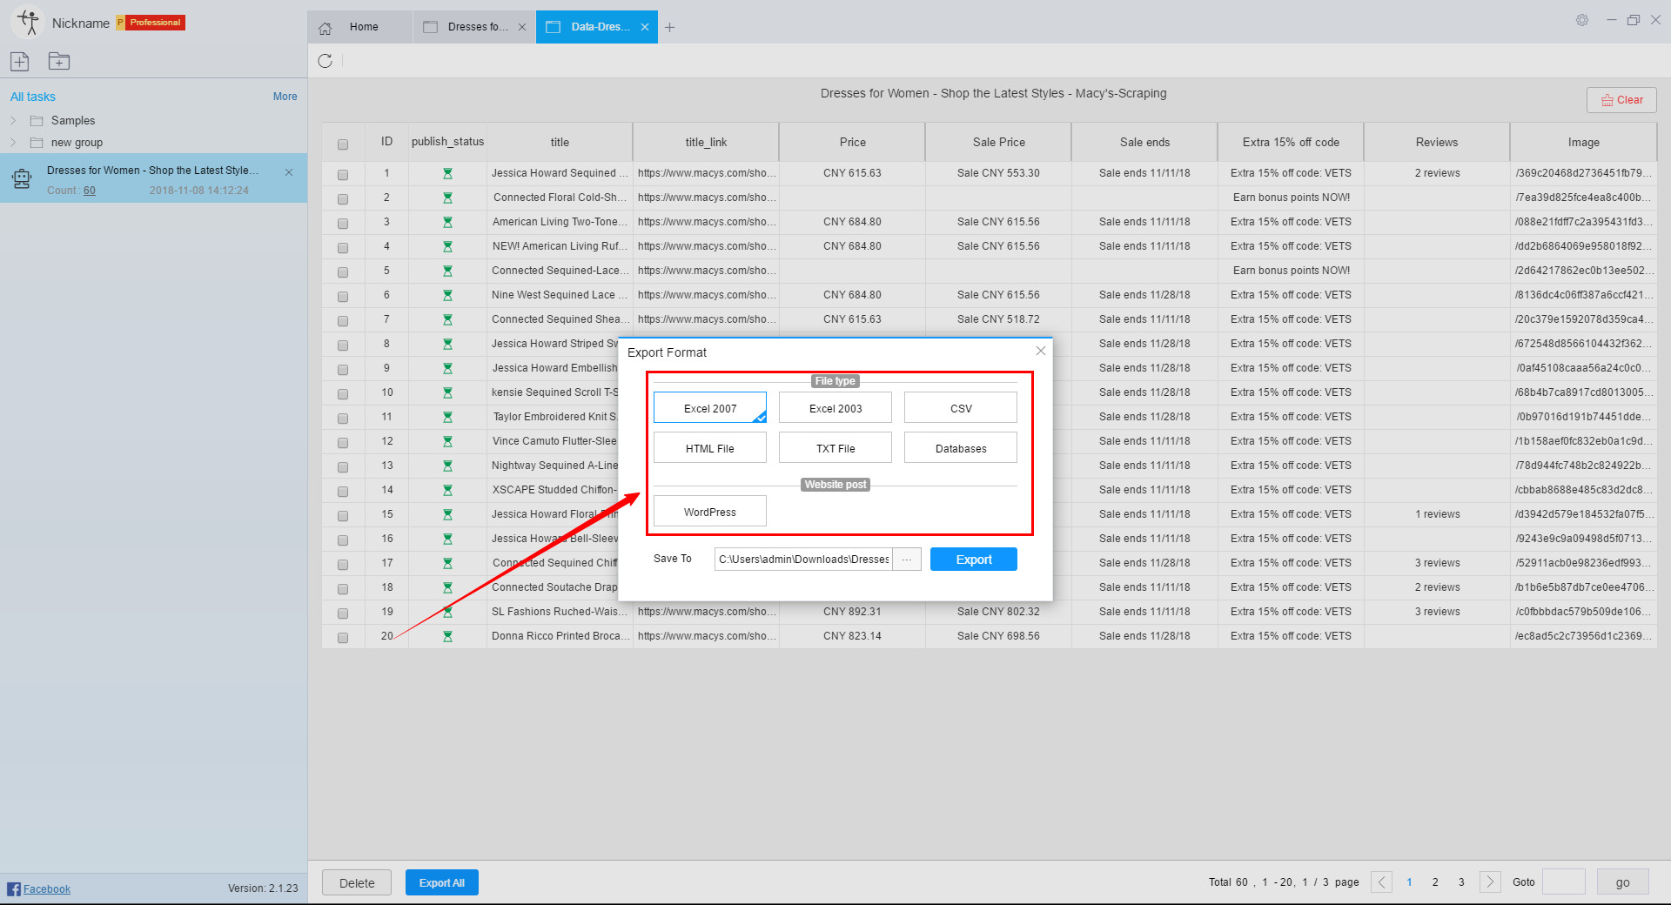This screenshot has height=905, width=1671.
Task: Select CSV file type
Action: point(961,407)
